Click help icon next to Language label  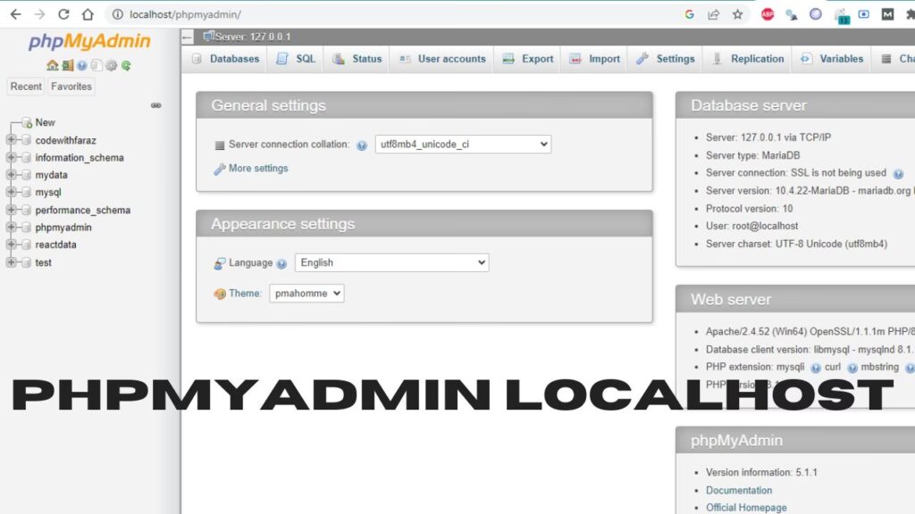(281, 264)
